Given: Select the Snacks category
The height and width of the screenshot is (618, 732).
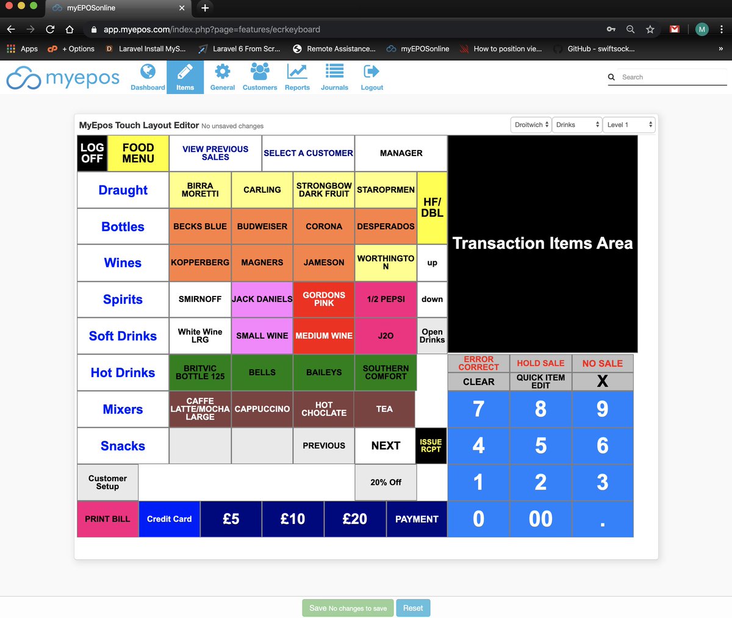Looking at the screenshot, I should [x=123, y=446].
